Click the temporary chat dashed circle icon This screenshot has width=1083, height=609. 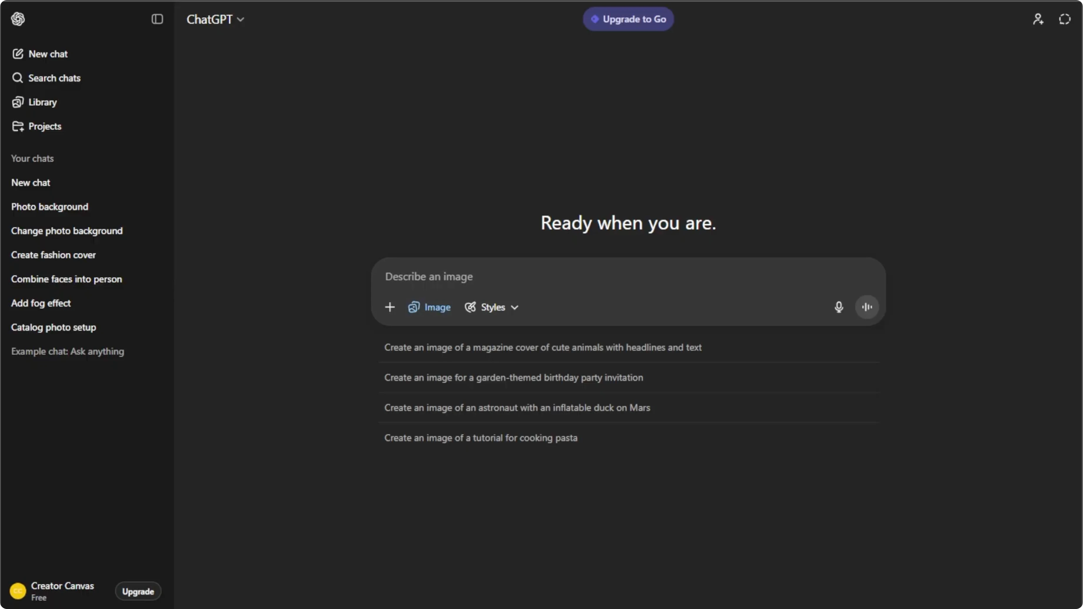[x=1064, y=19]
